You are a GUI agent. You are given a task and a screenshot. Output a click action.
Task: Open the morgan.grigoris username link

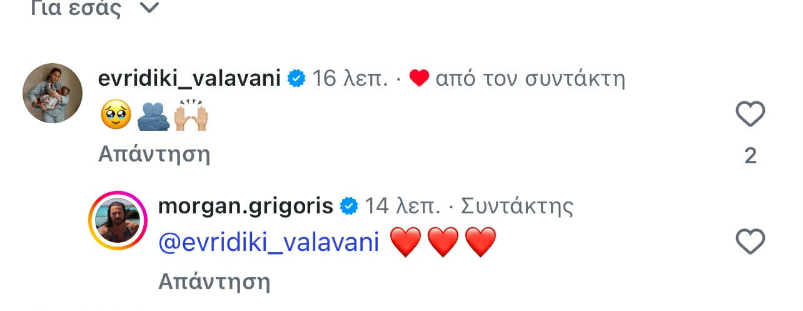[246, 206]
